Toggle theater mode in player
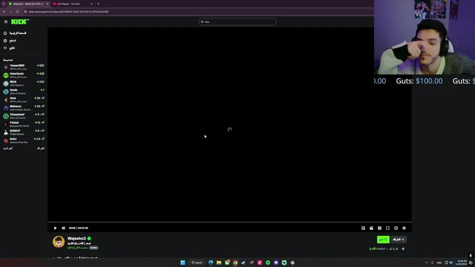This screenshot has height=267, width=475. (380, 228)
